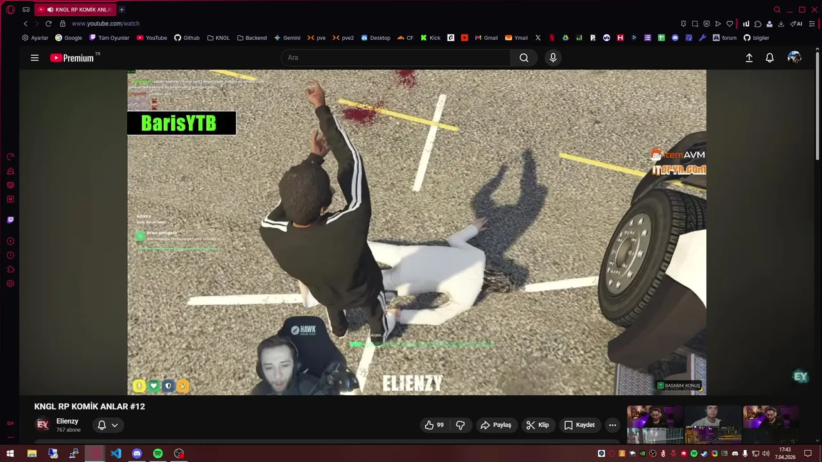
Task: Open browser downloads icon
Action: (781, 24)
